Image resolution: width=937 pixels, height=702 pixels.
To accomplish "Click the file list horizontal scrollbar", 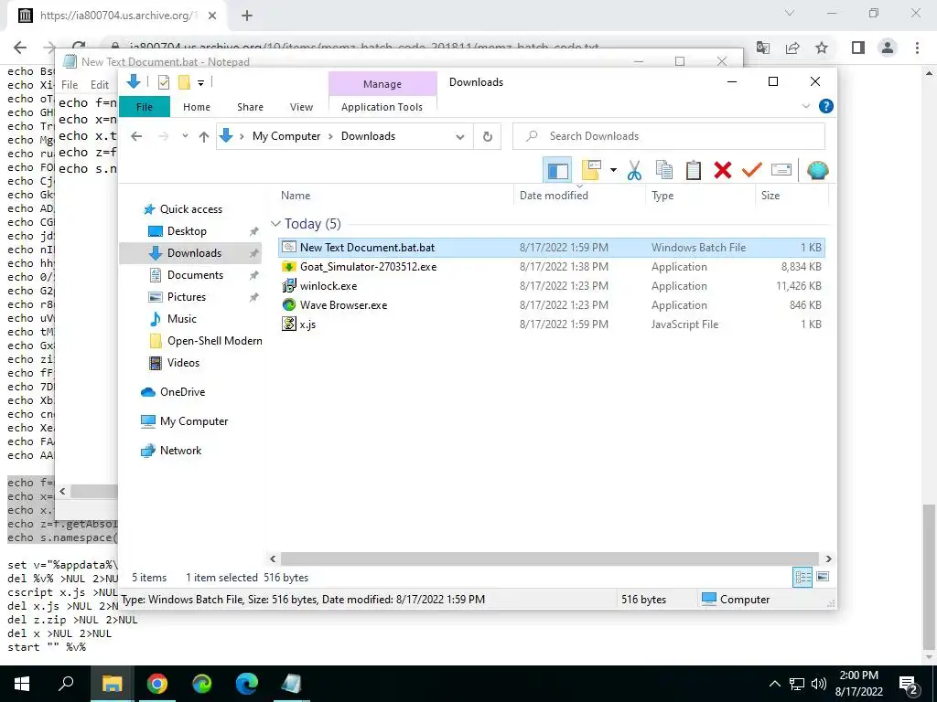I will (x=550, y=558).
